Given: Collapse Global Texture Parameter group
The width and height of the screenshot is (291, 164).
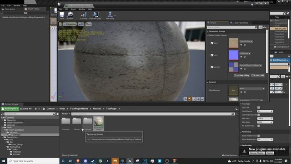Looking at the screenshot, I should (x=208, y=35).
